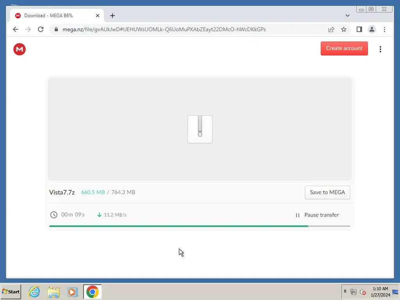The width and height of the screenshot is (400, 300).
Task: Open Chrome three-dot menu
Action: coord(384,29)
